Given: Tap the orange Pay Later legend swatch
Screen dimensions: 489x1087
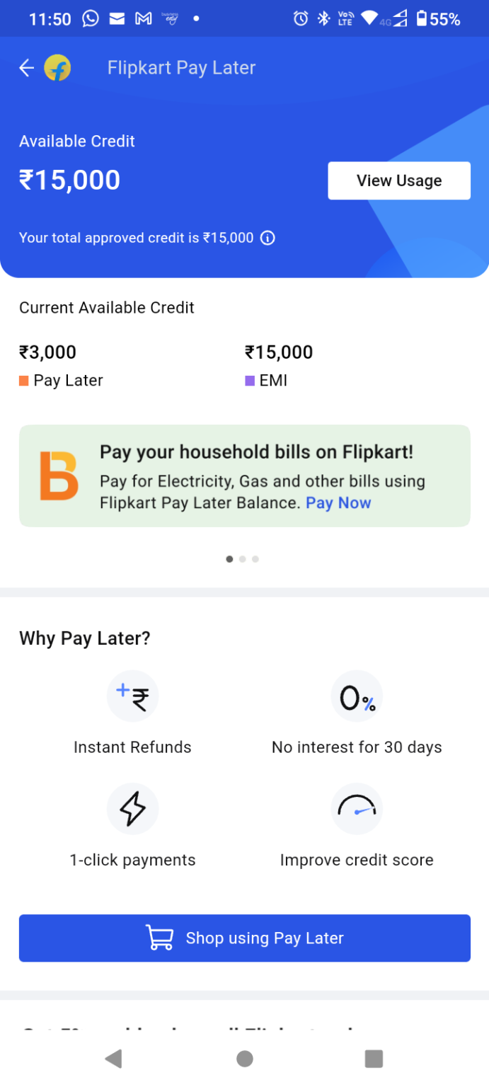Looking at the screenshot, I should [x=24, y=380].
